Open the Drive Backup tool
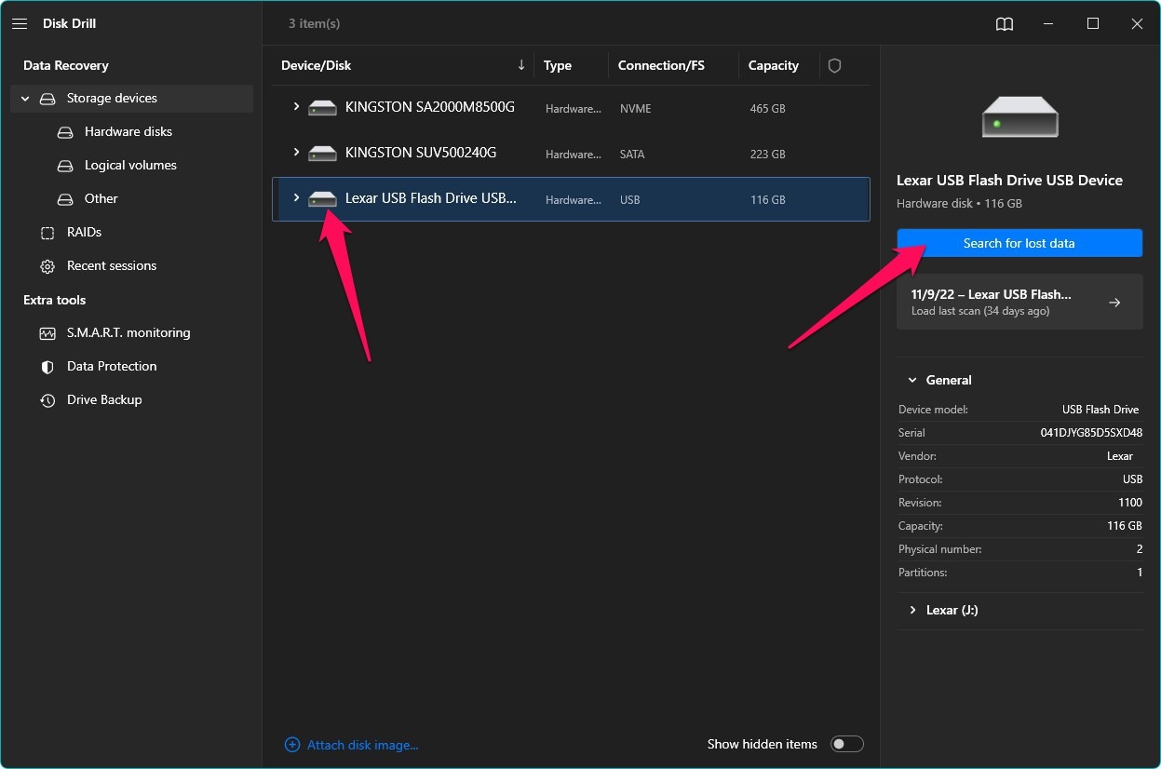1161x769 pixels. click(x=104, y=400)
